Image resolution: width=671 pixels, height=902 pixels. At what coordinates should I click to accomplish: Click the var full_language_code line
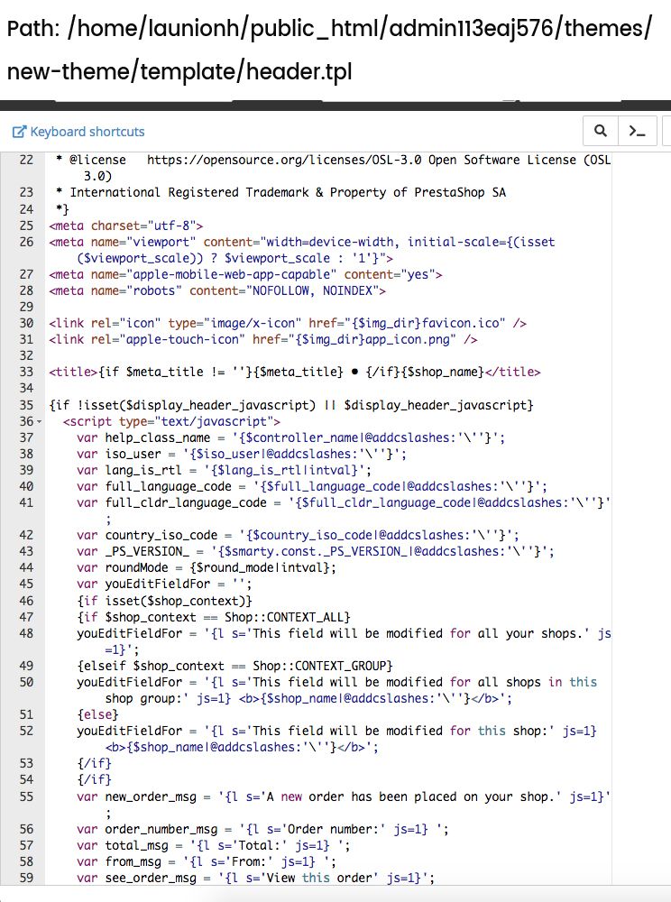point(312,486)
